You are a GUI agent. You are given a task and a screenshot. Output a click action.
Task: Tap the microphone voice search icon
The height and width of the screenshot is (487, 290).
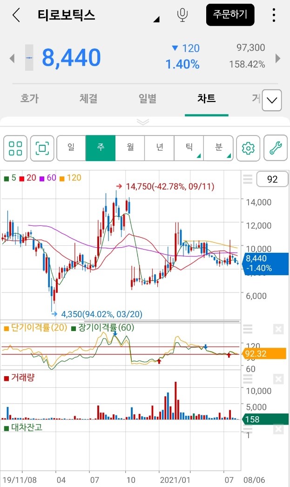182,15
